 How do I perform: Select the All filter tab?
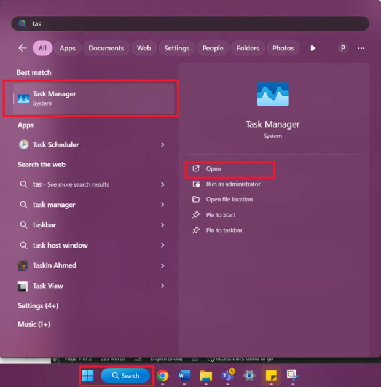coord(42,48)
